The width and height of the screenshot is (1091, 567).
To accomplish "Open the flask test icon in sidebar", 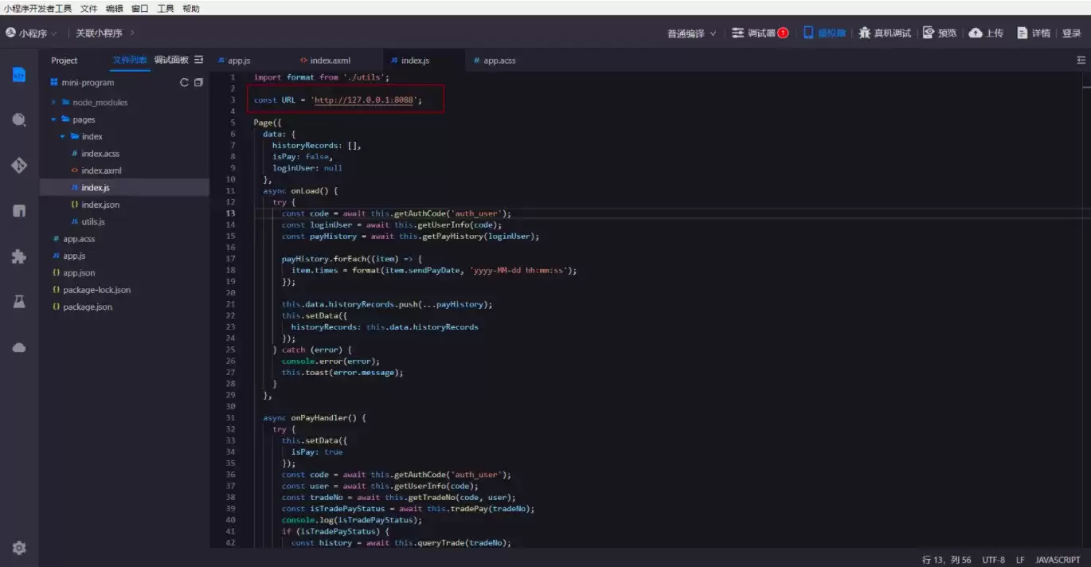I will 19,302.
